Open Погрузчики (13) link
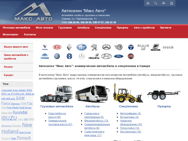188x141 pixels. coord(130,128)
